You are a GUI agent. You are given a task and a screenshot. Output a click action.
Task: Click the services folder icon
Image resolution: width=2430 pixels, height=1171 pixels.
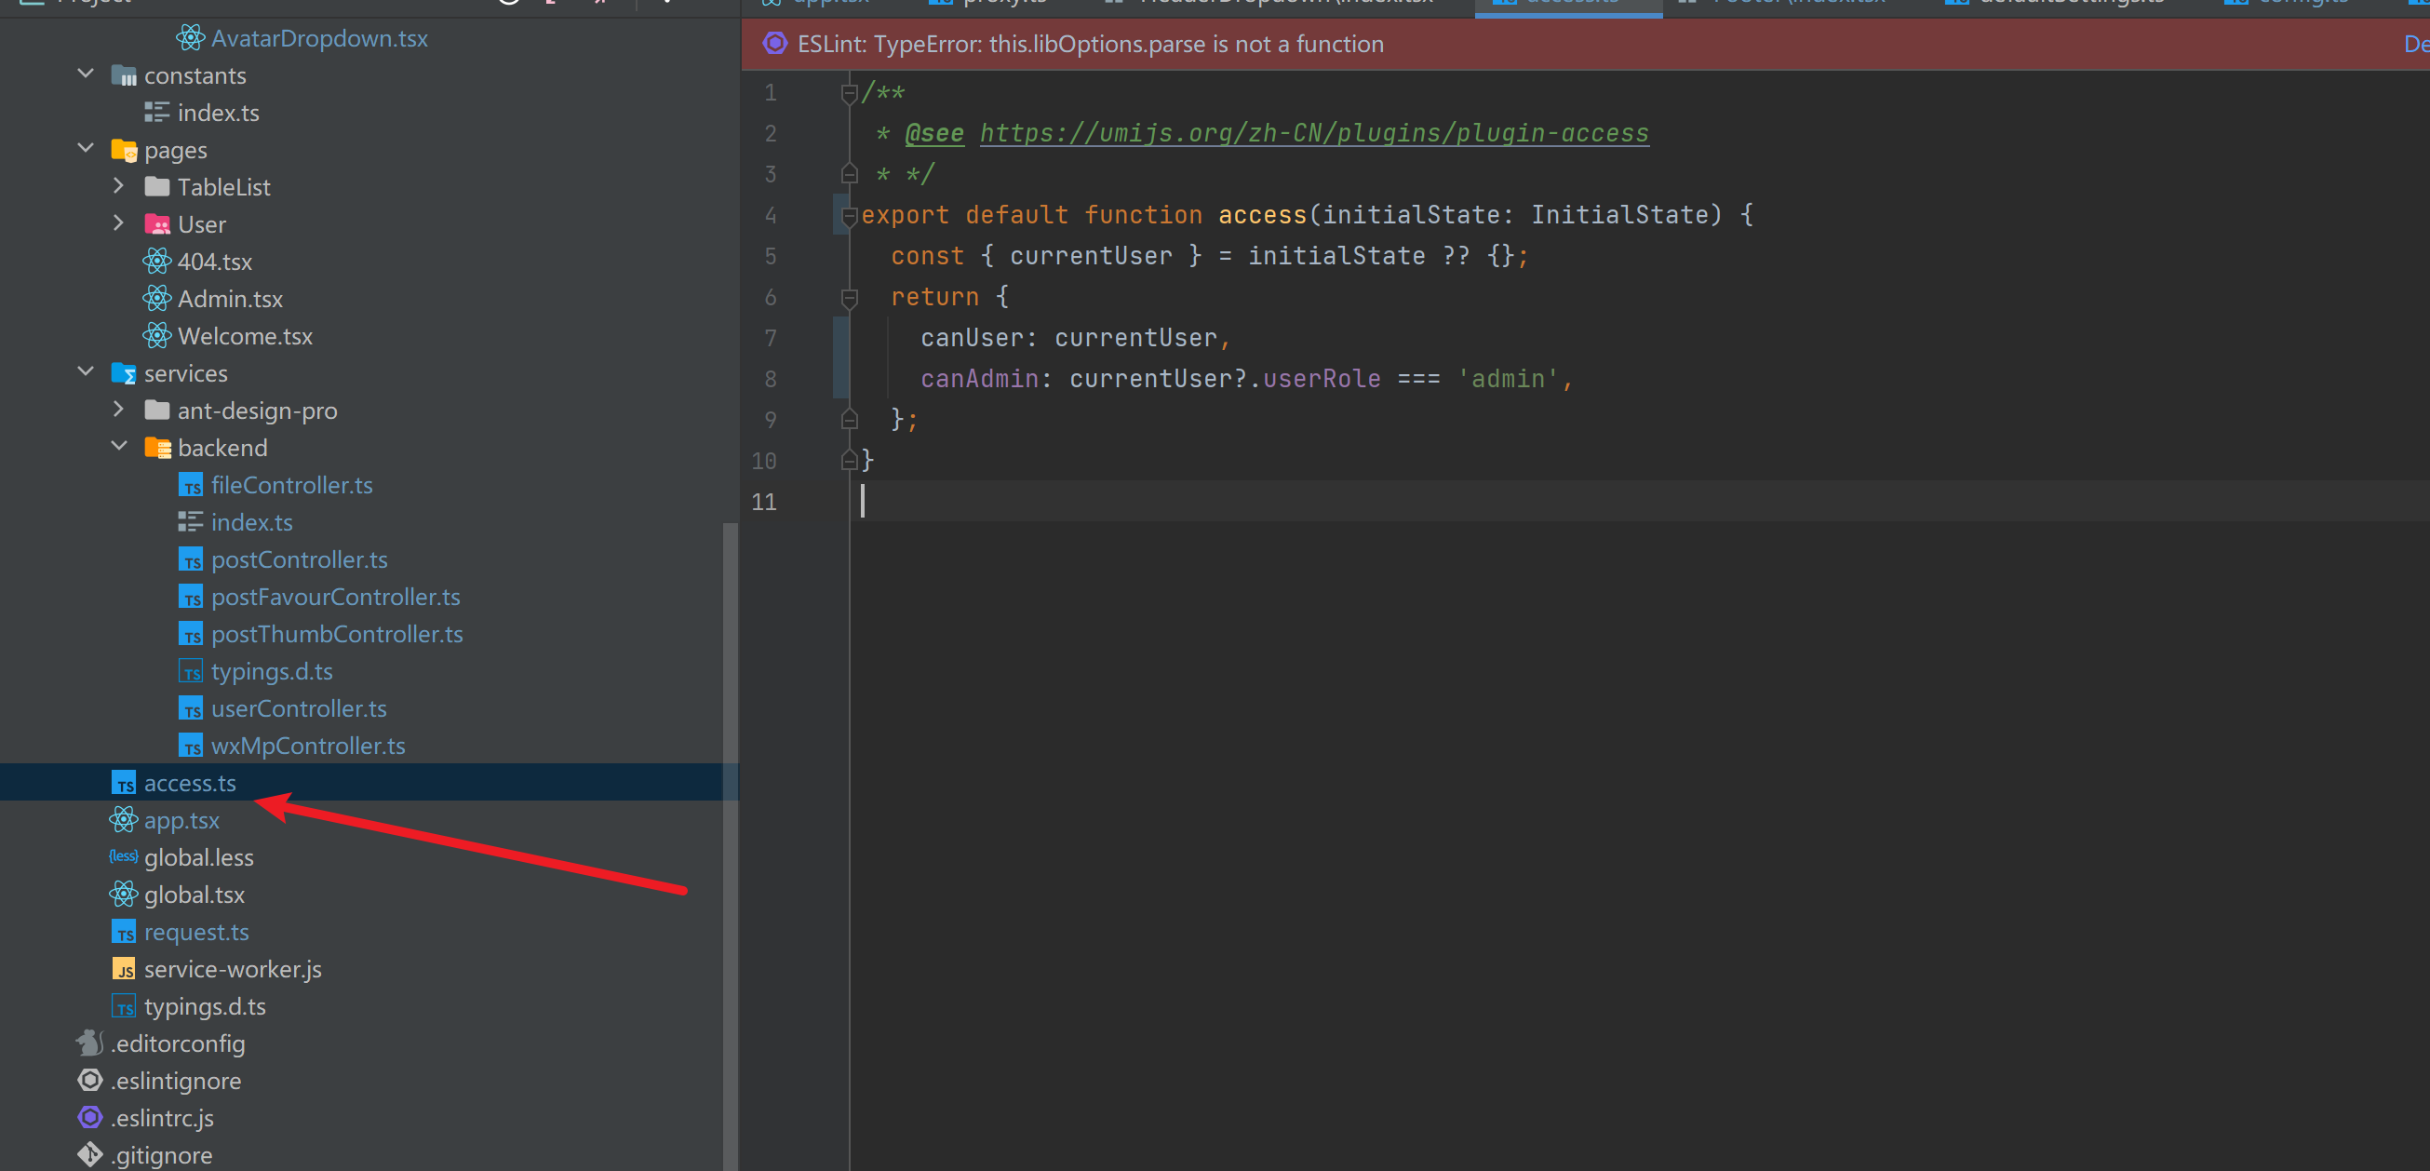point(124,373)
